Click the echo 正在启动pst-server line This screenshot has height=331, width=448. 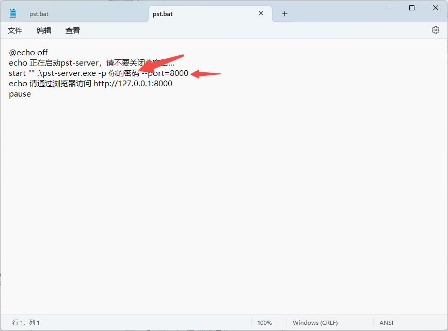91,63
